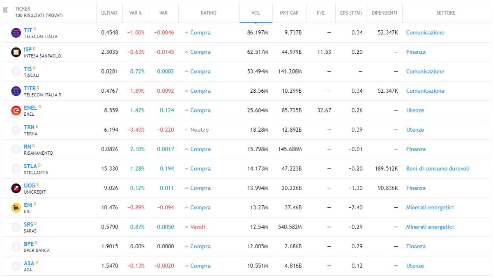Sort by the VAR % column header
This screenshot has height=277, width=493.
(x=136, y=13)
